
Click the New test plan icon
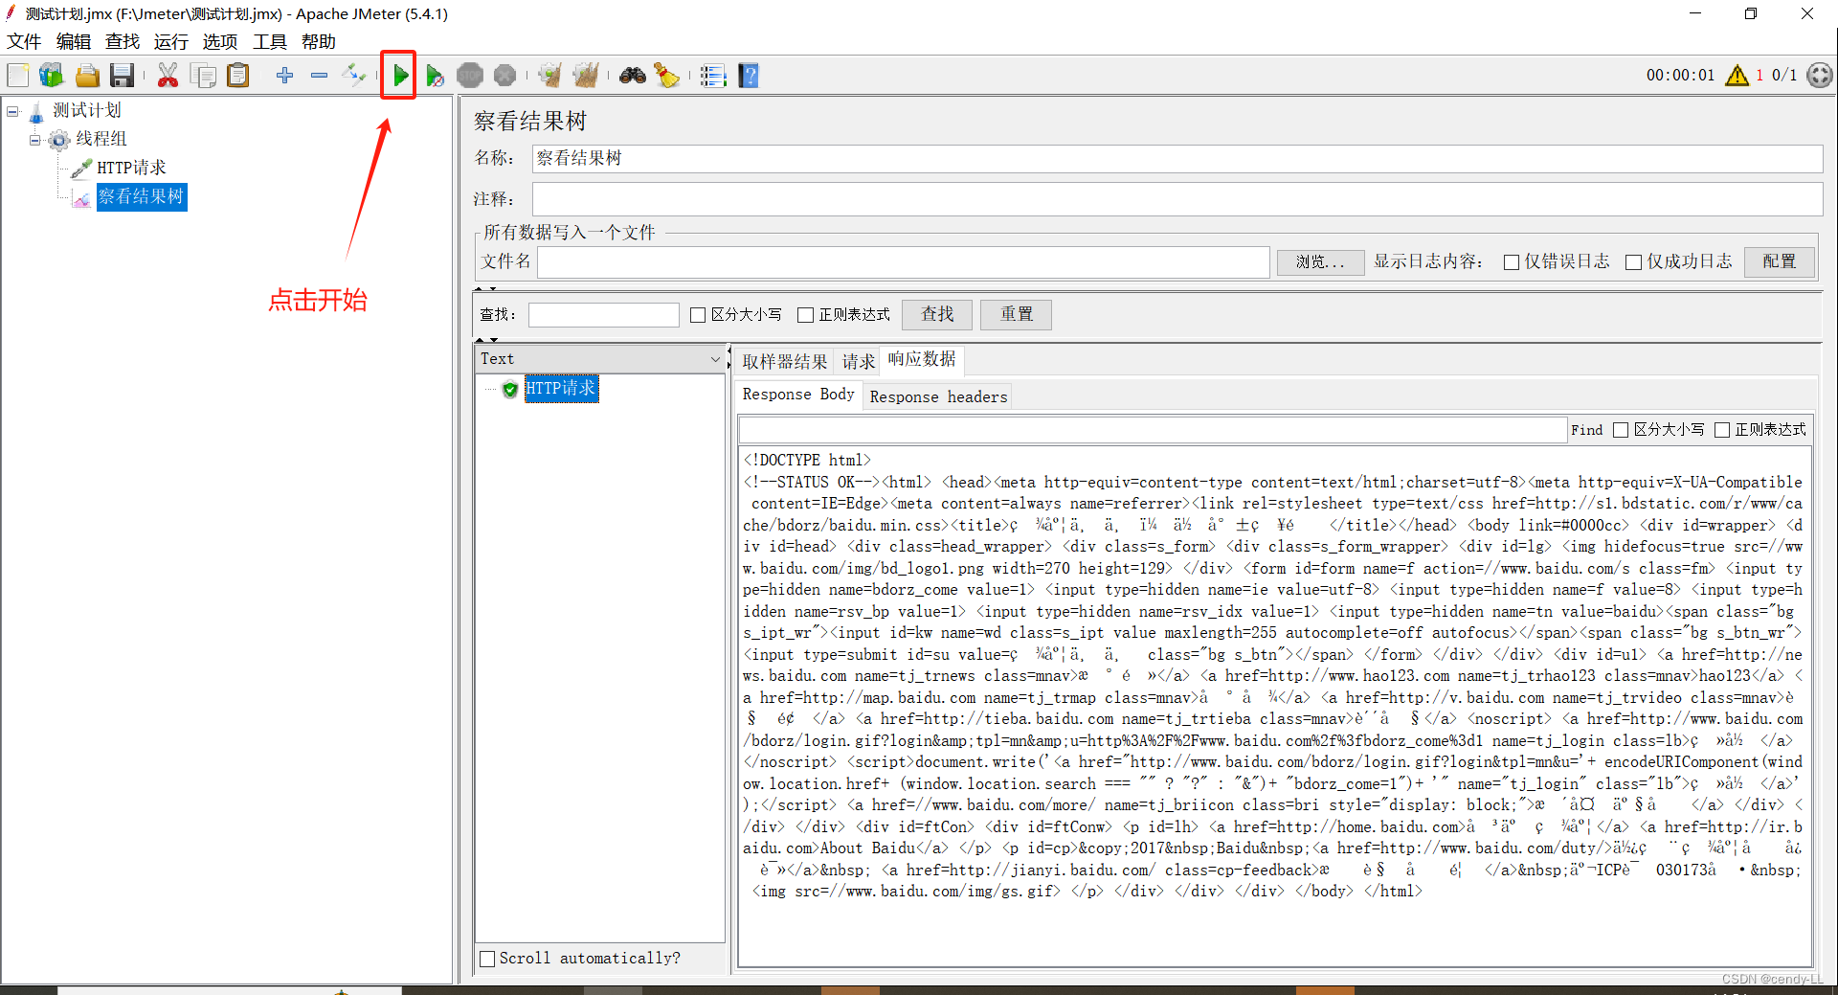18,76
